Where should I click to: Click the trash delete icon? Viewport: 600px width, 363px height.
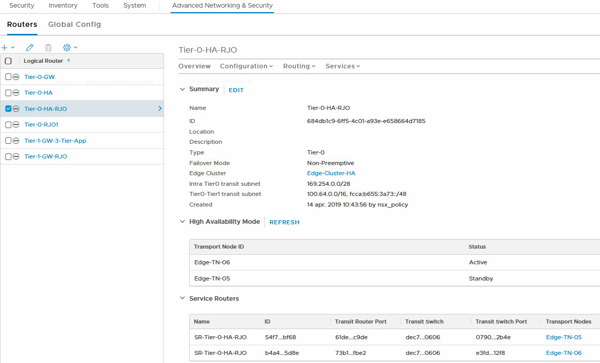click(48, 48)
